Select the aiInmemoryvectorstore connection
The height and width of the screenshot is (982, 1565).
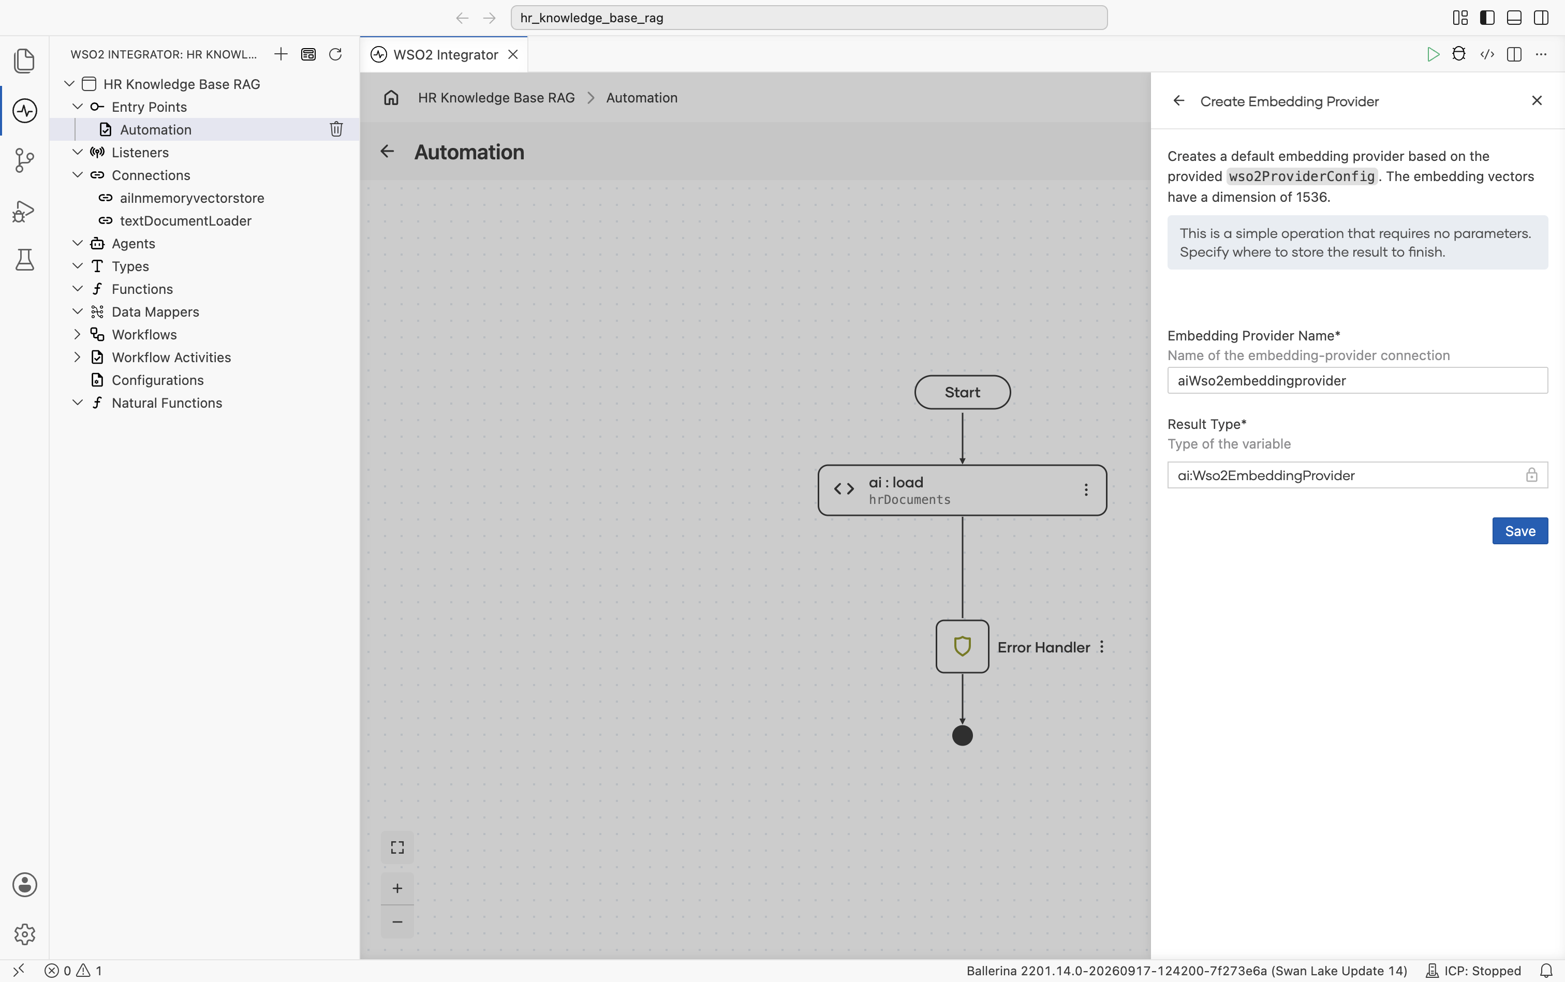point(191,198)
